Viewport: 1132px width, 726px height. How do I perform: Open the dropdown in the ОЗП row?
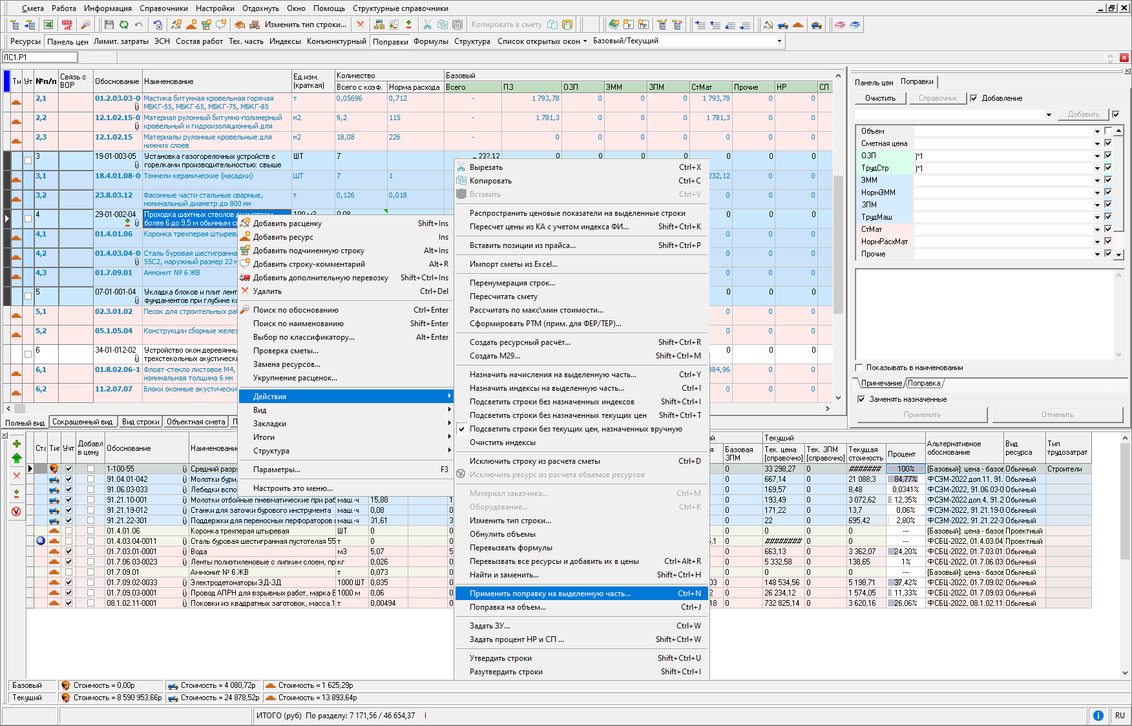(x=1097, y=156)
